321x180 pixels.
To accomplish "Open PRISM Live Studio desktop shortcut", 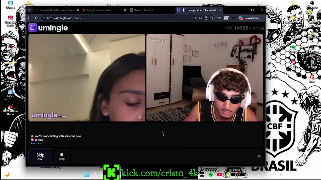I will 312,51.
